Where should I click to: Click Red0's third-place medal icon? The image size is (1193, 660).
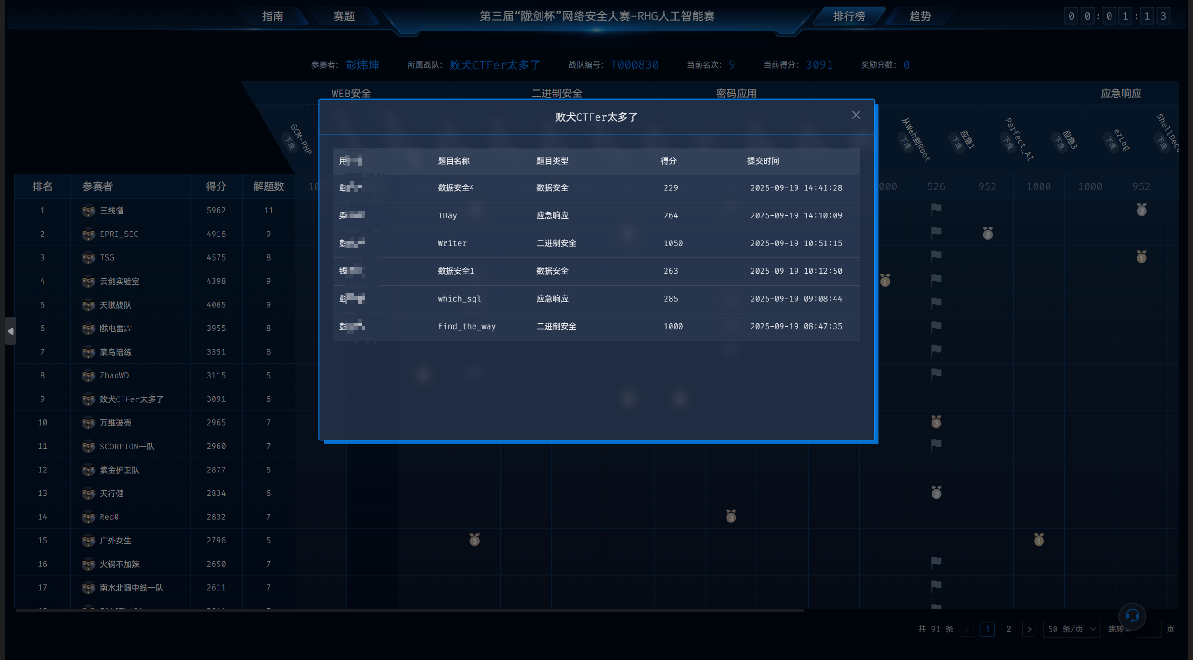coord(731,516)
